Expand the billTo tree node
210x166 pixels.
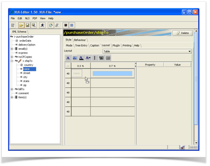[12, 89]
